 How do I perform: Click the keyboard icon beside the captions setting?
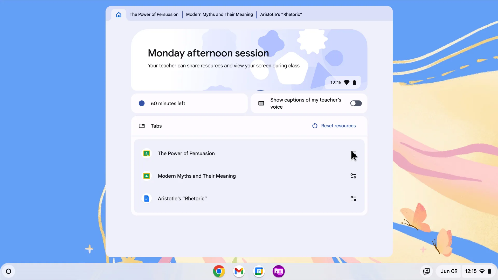261,103
